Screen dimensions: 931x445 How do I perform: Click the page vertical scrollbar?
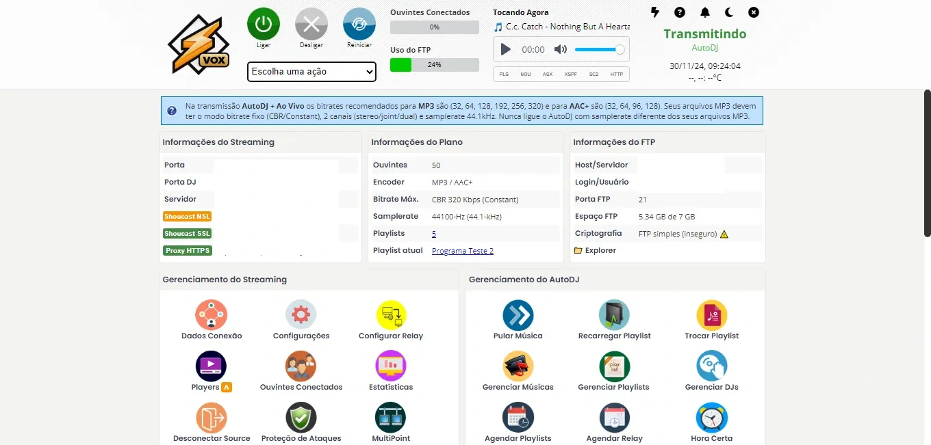927,164
